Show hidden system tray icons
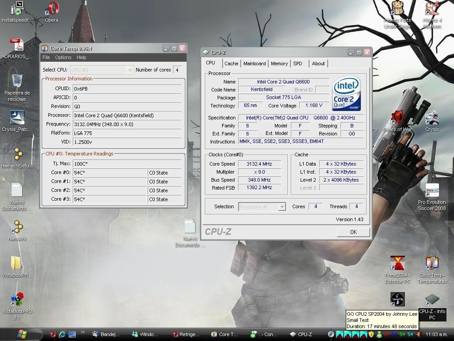Screen dimensions: 454x341 click(331, 334)
